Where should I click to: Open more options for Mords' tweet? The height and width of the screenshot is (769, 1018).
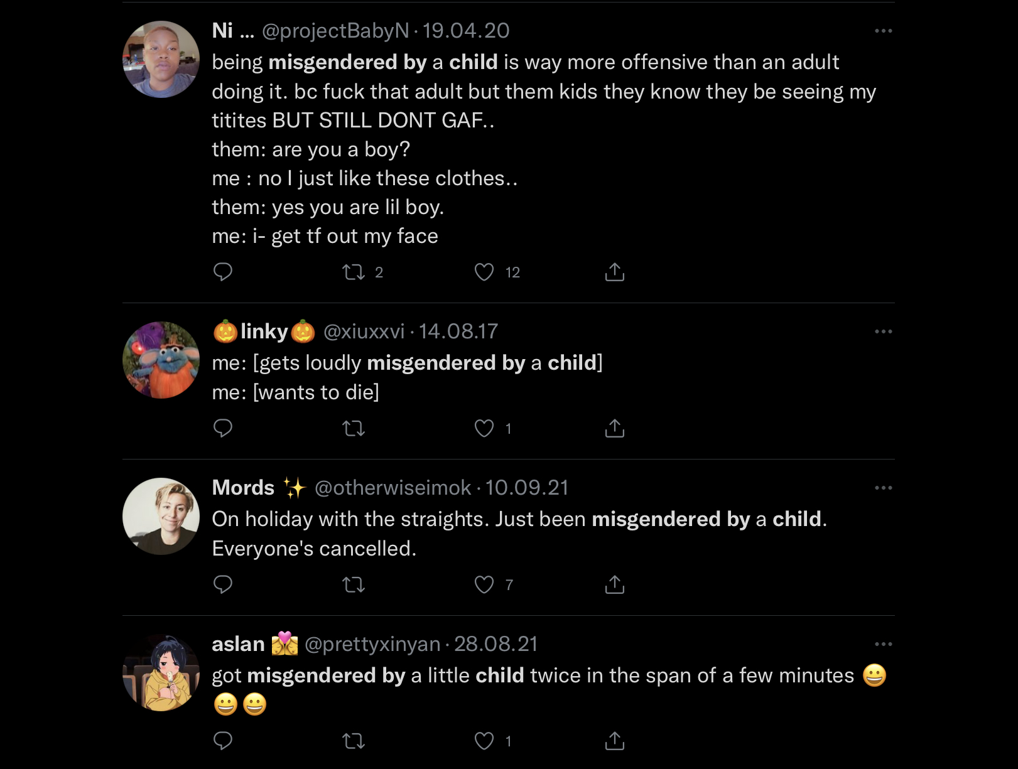tap(884, 488)
